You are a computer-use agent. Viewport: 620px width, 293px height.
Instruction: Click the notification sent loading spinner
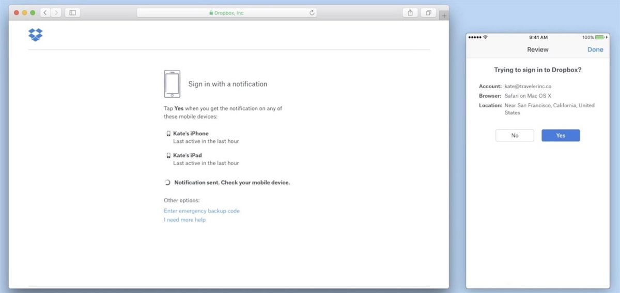pyautogui.click(x=167, y=183)
